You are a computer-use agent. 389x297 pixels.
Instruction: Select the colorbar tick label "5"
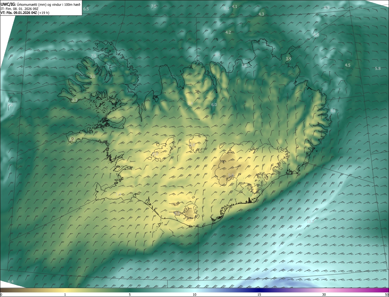coord(130,295)
